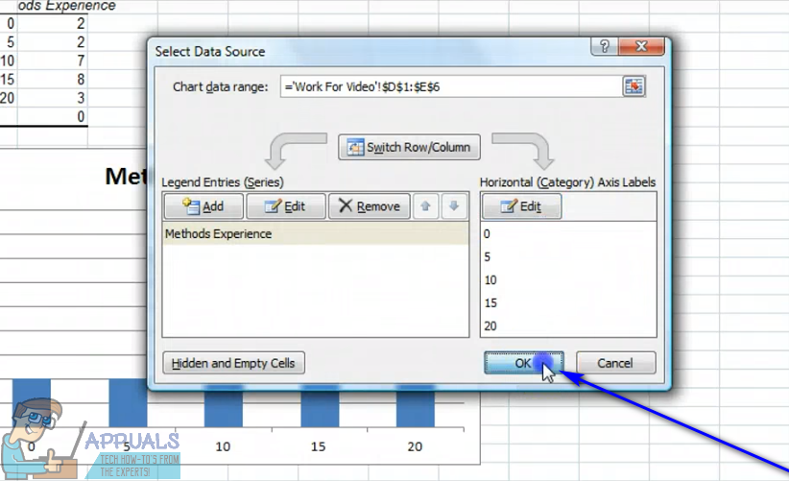The width and height of the screenshot is (789, 481).
Task: Add a new legend series
Action: point(203,206)
